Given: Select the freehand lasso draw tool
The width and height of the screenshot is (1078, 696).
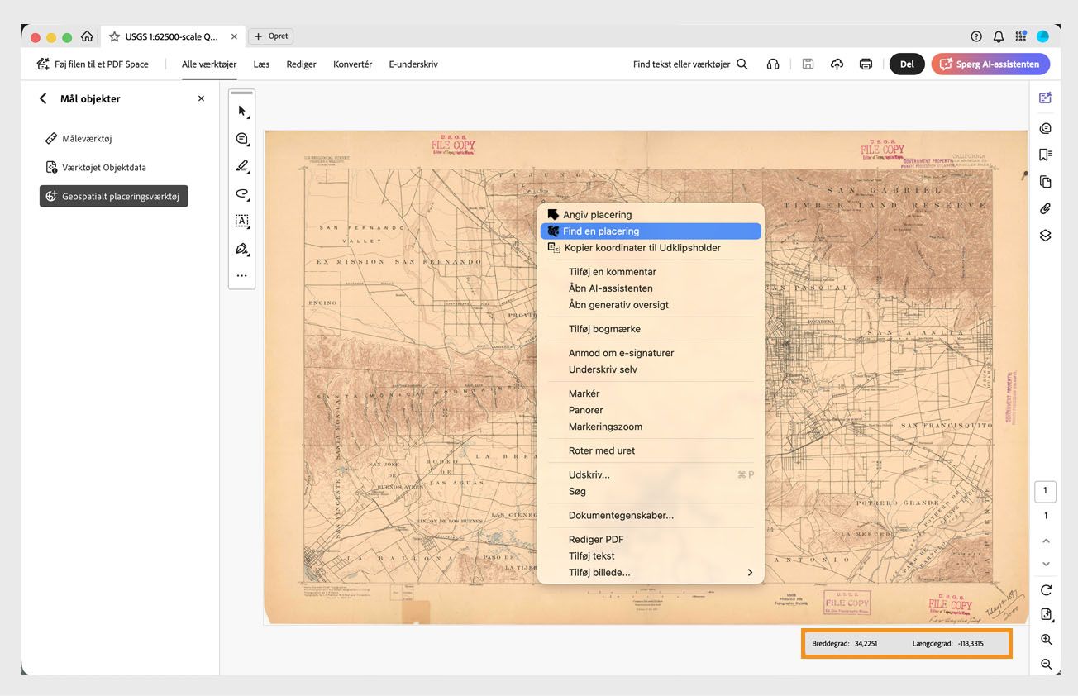Looking at the screenshot, I should pos(242,193).
